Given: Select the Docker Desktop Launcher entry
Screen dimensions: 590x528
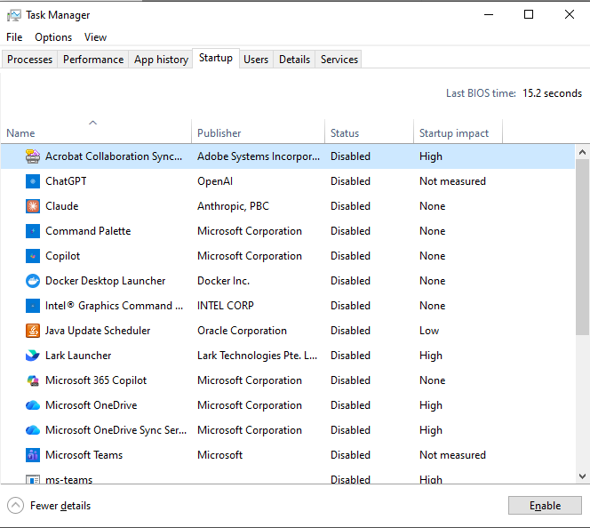Looking at the screenshot, I should (x=106, y=281).
